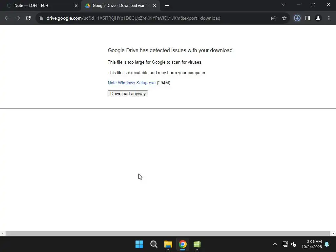Share this page icon
The height and width of the screenshot is (252, 336).
click(274, 18)
